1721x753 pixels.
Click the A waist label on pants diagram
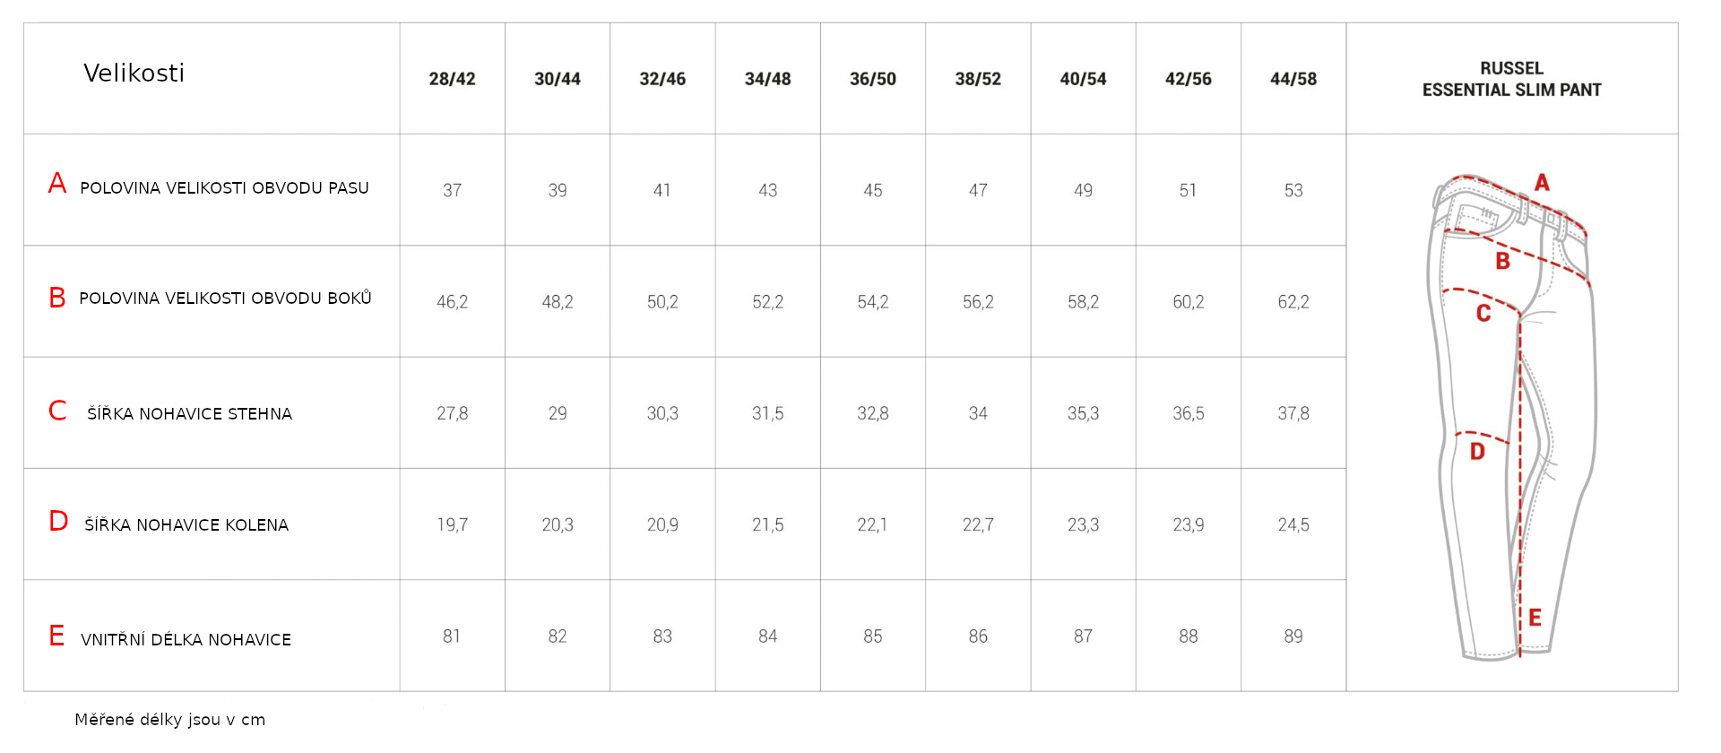[1542, 183]
